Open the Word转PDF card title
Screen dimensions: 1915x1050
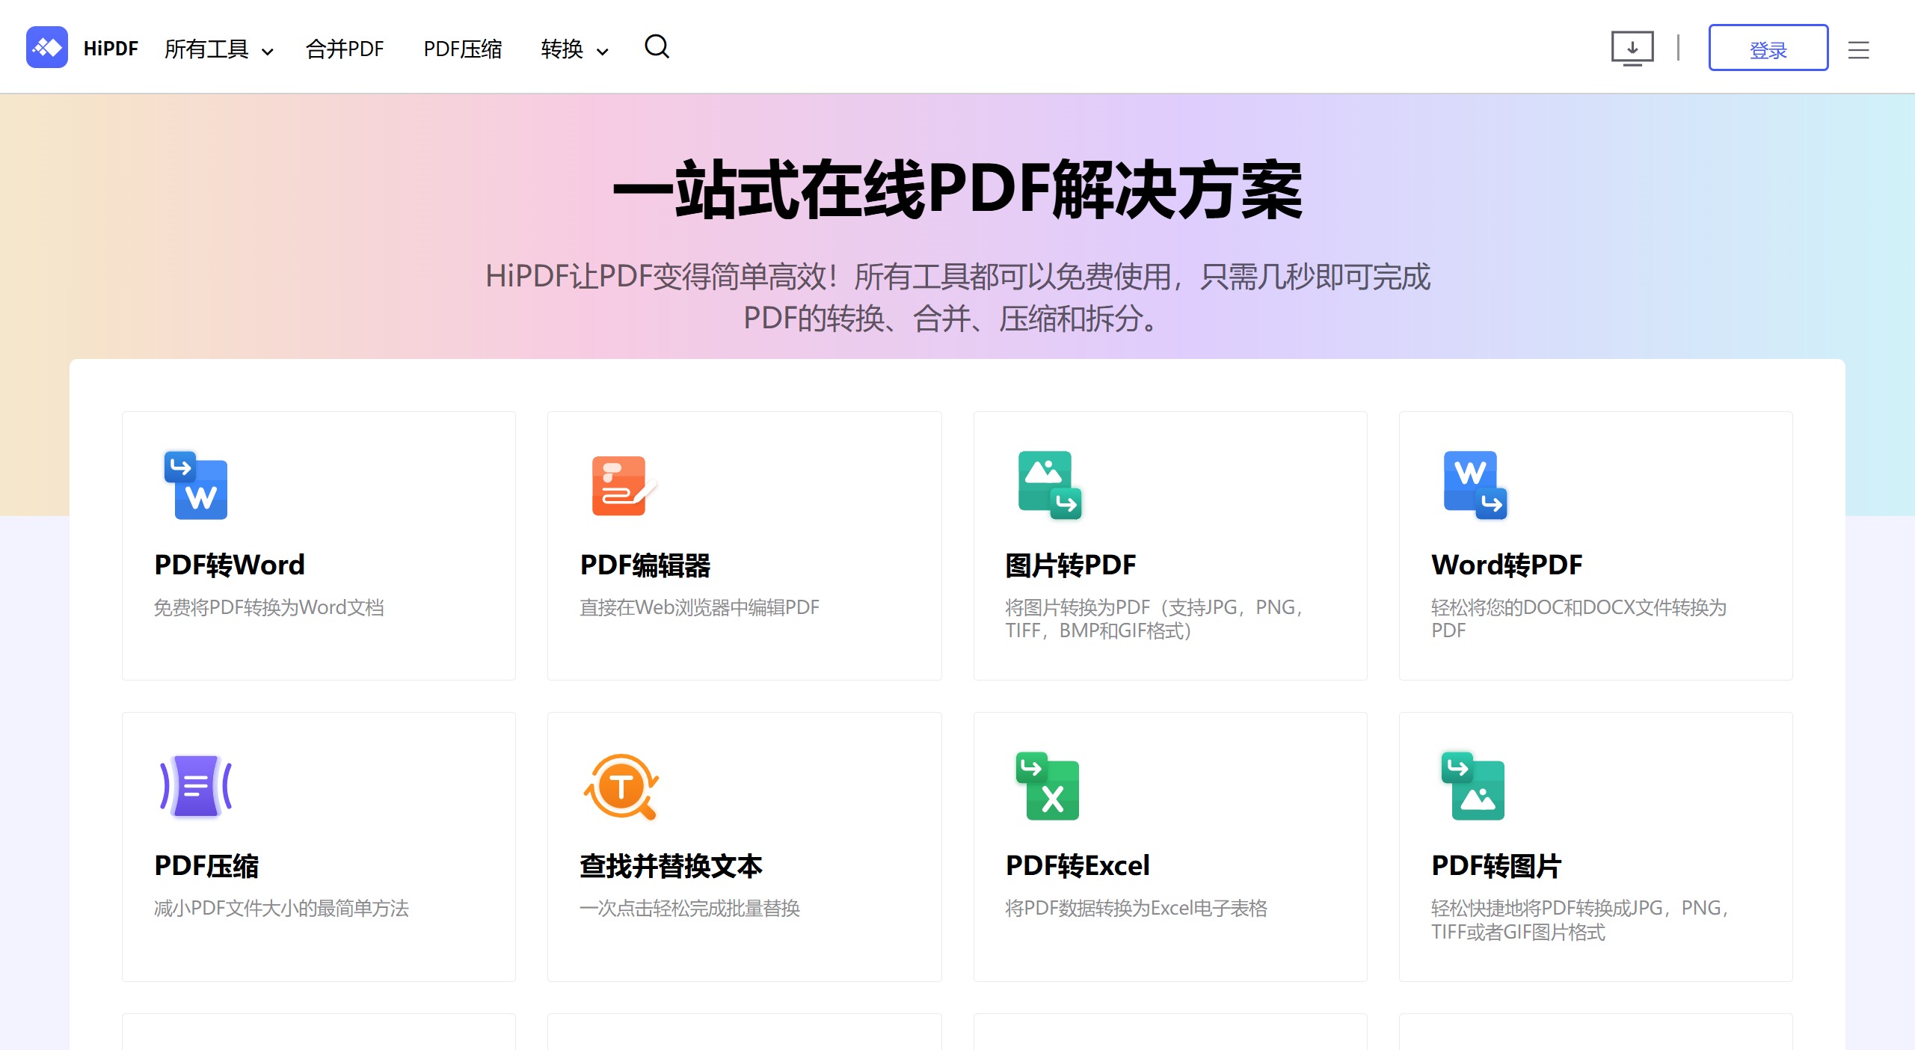click(1507, 565)
